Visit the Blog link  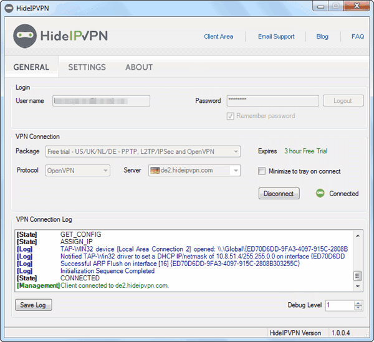pos(322,37)
